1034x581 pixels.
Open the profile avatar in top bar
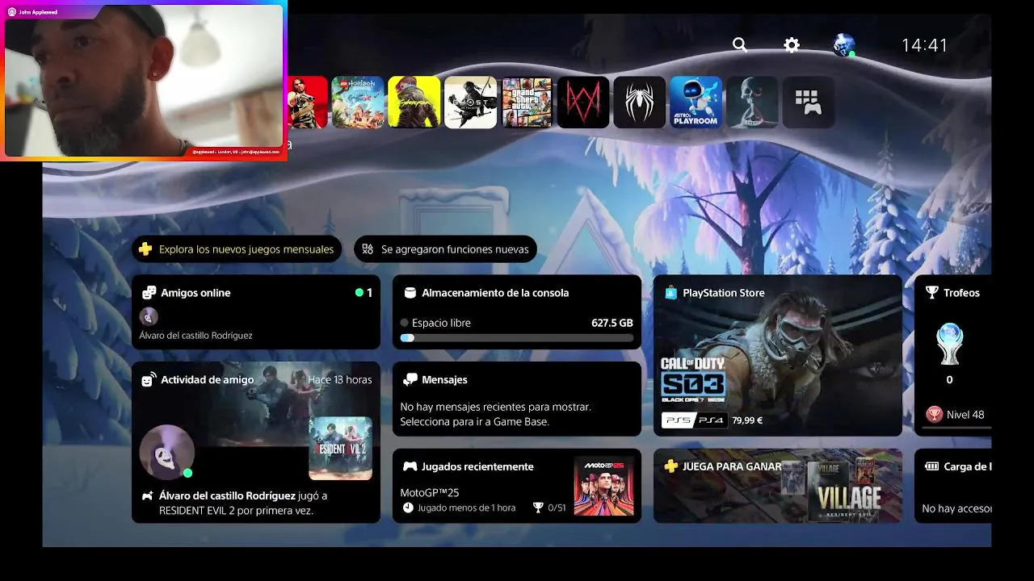(843, 45)
